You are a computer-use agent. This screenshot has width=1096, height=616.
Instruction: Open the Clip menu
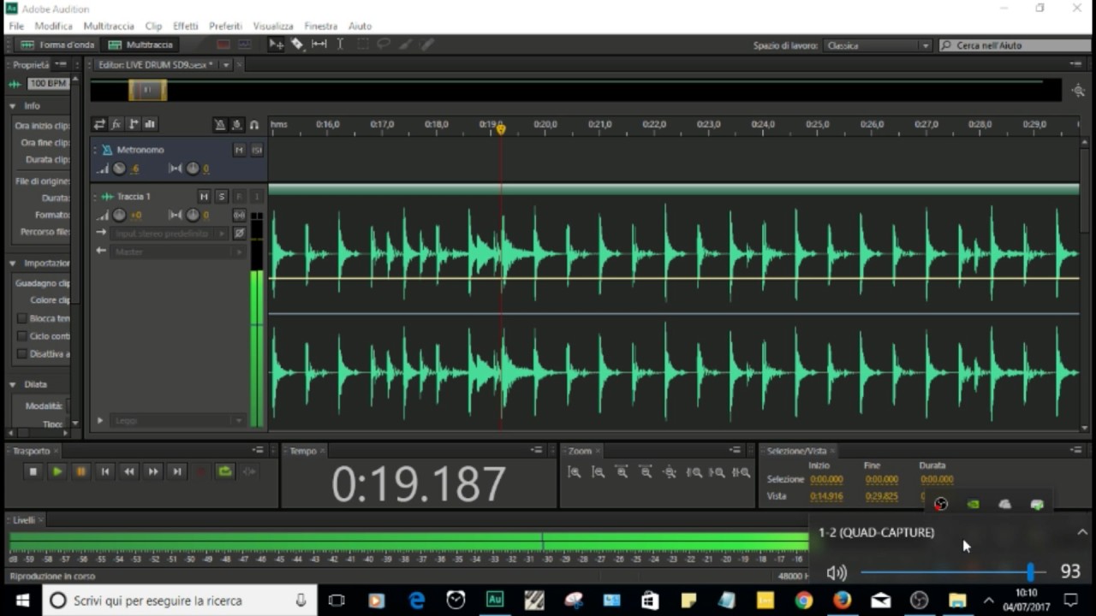[153, 27]
